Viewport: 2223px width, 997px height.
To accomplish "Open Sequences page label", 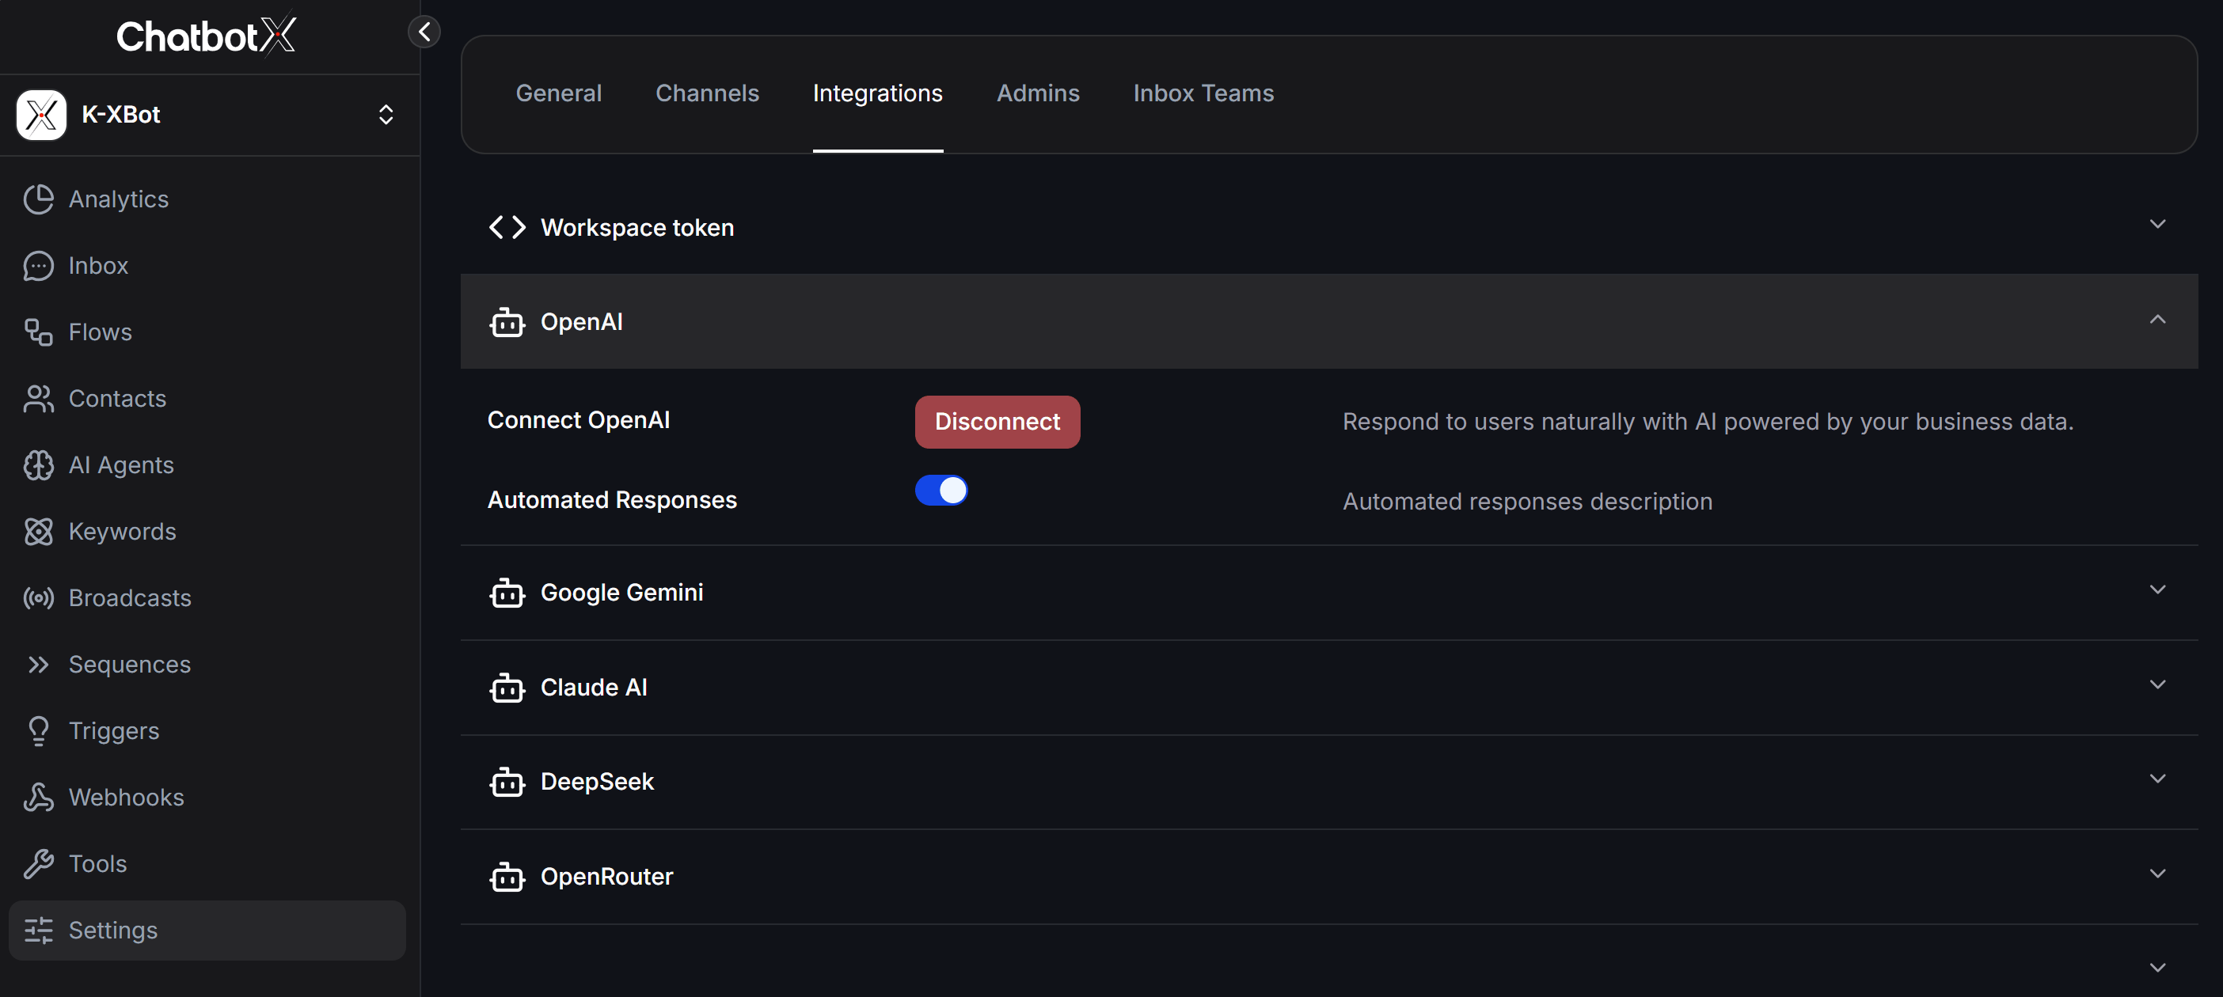I will [130, 664].
